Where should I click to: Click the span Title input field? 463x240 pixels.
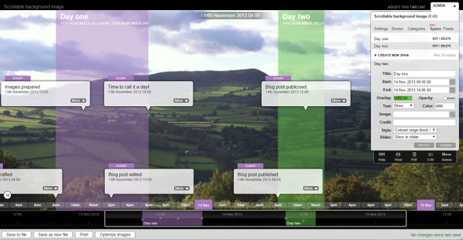pyautogui.click(x=424, y=74)
